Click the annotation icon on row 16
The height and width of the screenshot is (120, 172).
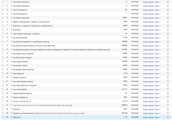[x=168, y=61]
